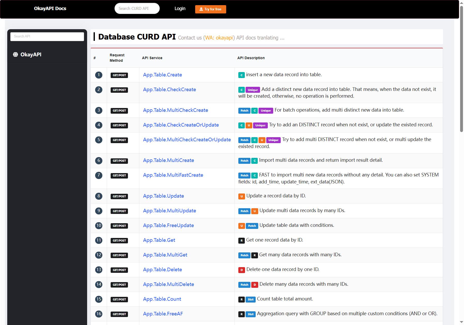Click the U badge in App.Table.MultiCheckCreateOrUpdate row

pos(262,140)
